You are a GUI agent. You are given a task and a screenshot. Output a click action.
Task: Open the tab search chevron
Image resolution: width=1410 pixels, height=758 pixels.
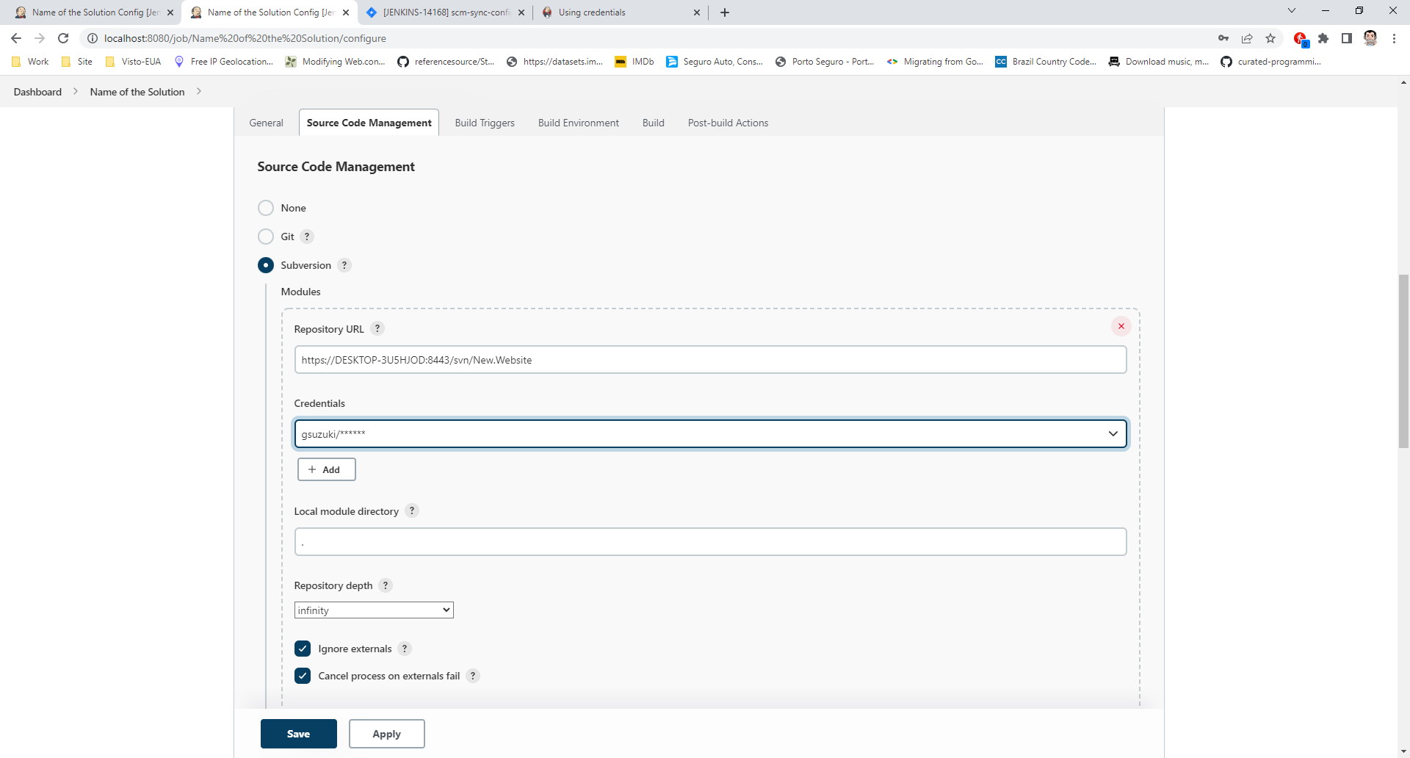tap(1292, 10)
